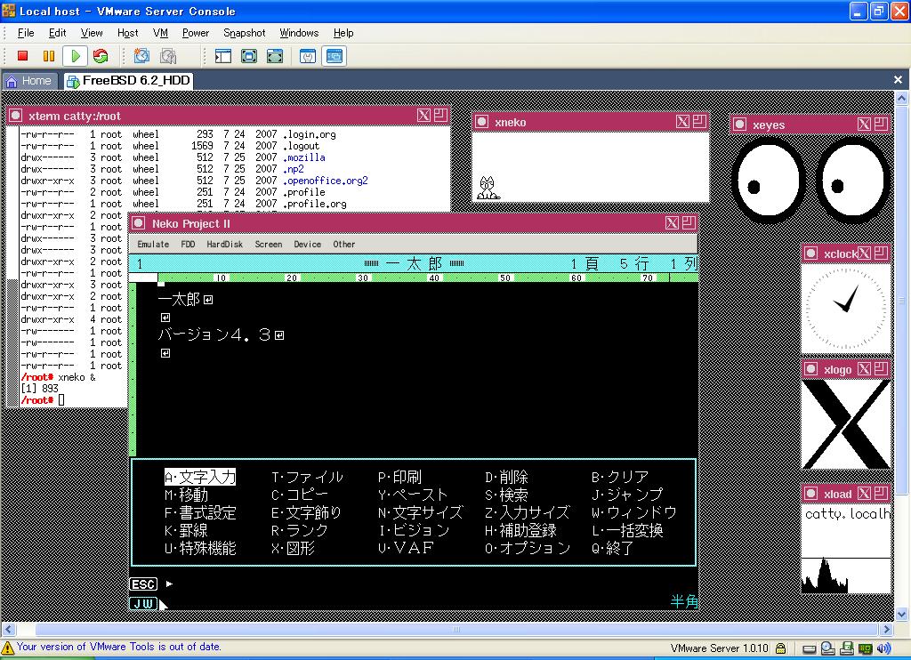Click the network adapter status icon
This screenshot has width=911, height=660.
tap(866, 648)
